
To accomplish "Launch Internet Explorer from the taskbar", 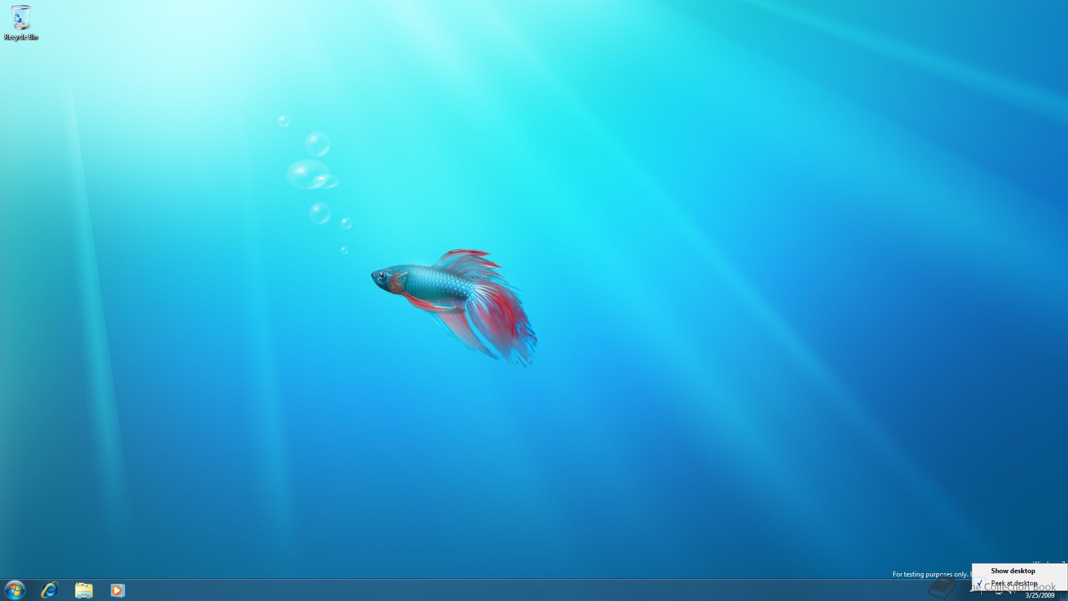I will click(50, 590).
